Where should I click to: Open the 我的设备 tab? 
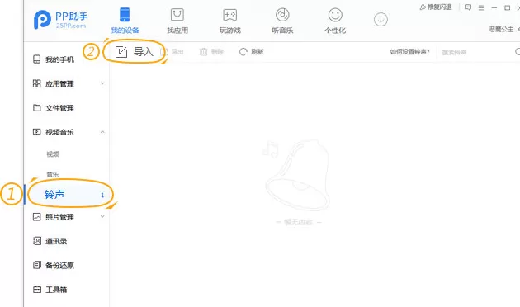coord(125,21)
